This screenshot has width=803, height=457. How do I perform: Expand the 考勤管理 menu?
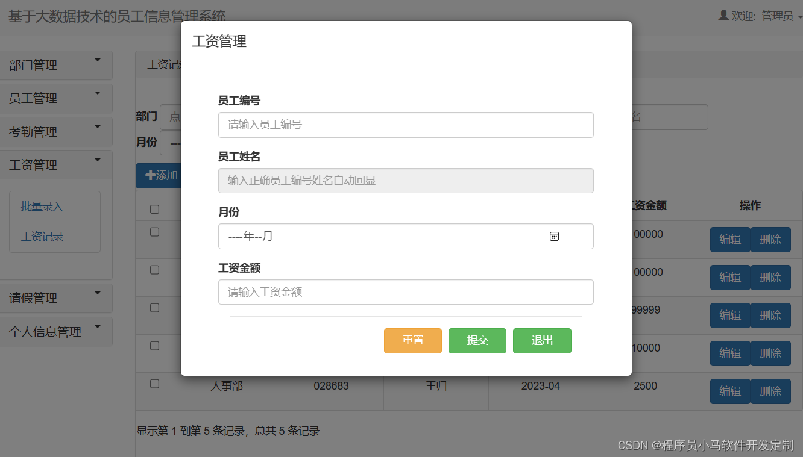click(x=56, y=131)
